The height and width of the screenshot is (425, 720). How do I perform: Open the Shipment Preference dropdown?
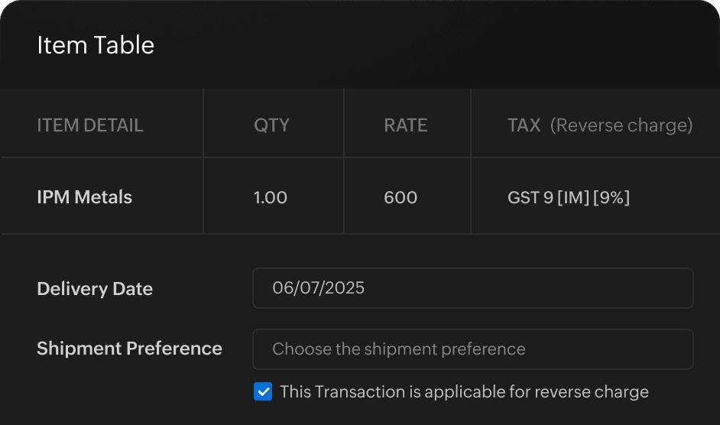(x=472, y=349)
